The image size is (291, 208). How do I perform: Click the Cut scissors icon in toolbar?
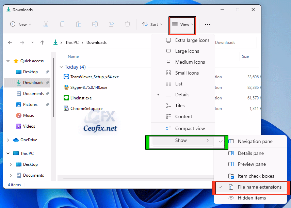pos(46,24)
